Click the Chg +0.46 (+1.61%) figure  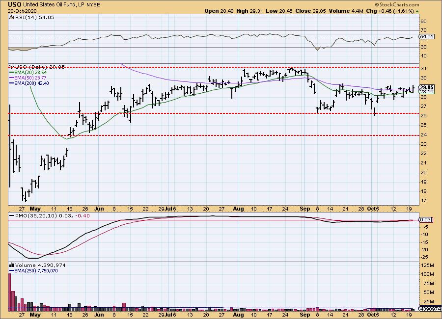pos(390,11)
